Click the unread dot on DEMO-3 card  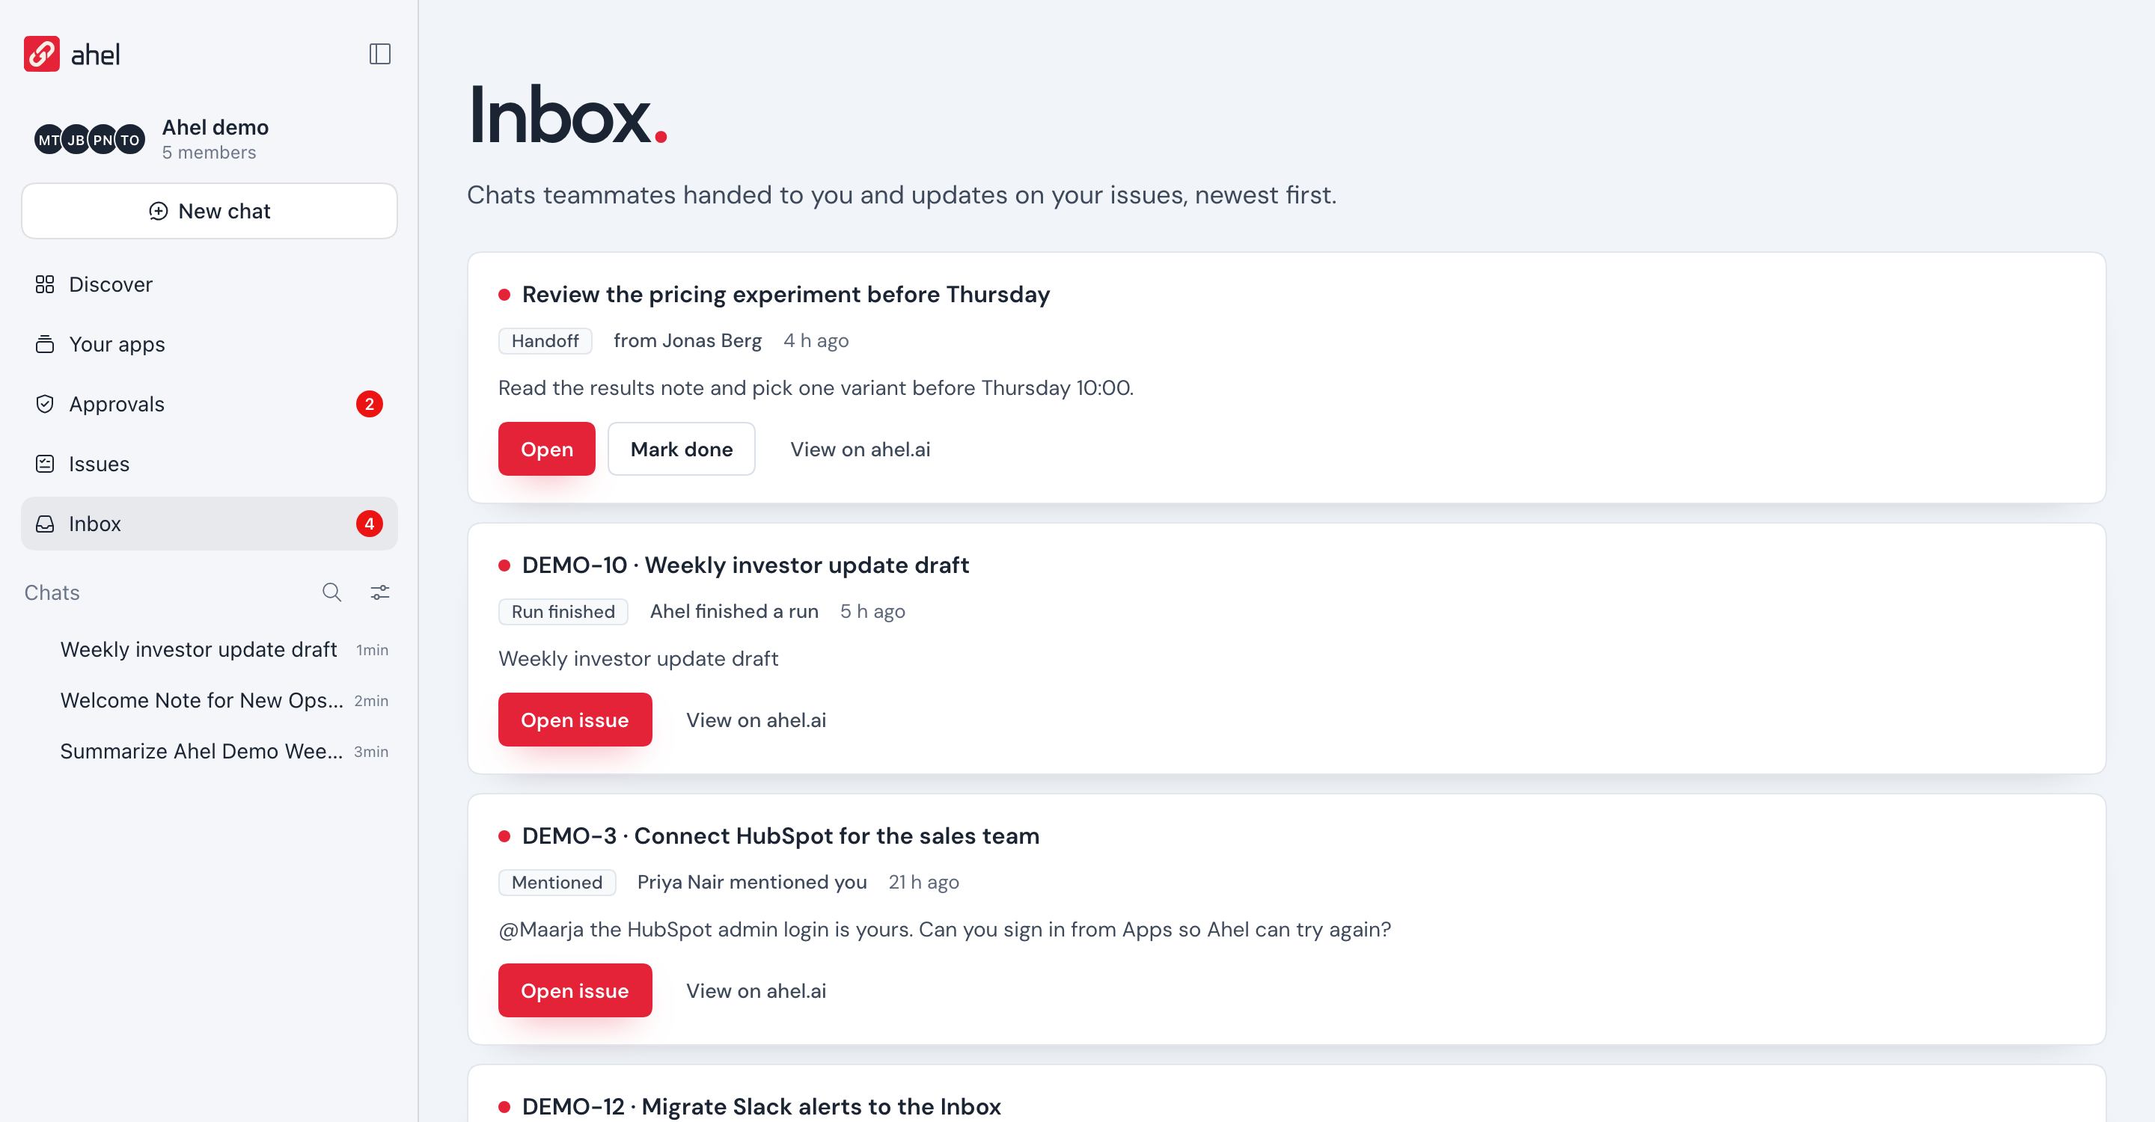[x=504, y=836]
